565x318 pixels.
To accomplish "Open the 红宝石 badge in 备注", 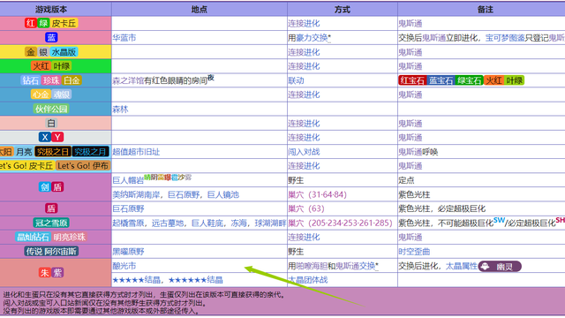I will 412,80.
